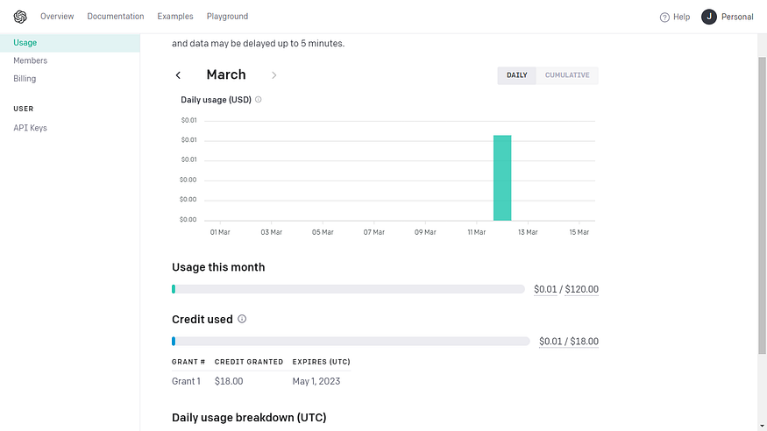
Task: Click the Usage this month progress bar
Action: 348,289
